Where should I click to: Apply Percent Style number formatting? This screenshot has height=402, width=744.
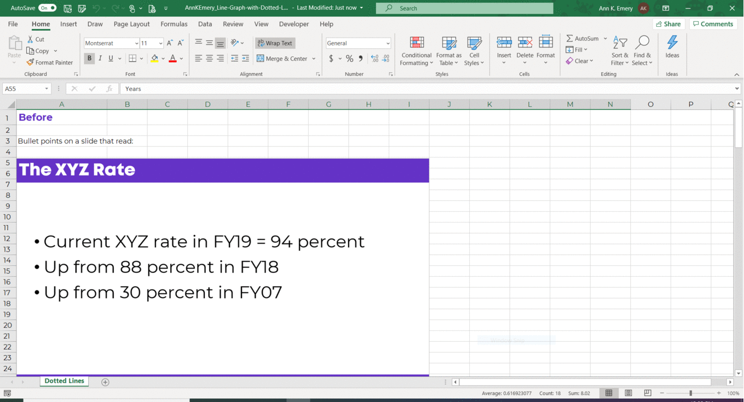click(x=349, y=58)
